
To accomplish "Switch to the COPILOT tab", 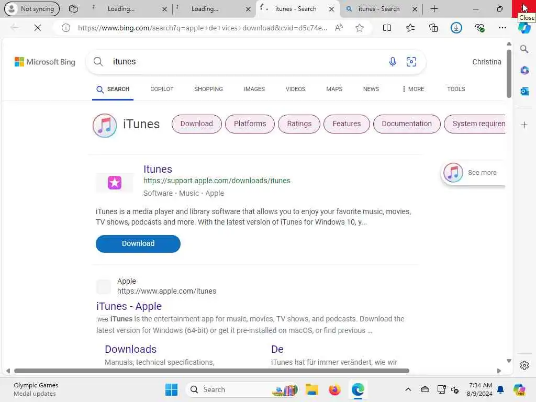I will coord(162,89).
